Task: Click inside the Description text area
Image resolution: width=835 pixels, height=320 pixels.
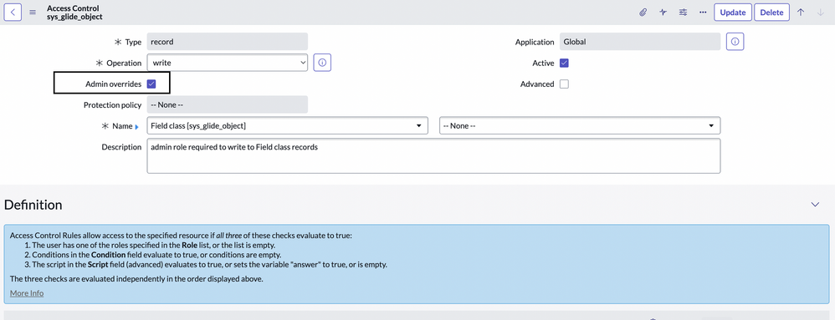Action: tap(433, 155)
